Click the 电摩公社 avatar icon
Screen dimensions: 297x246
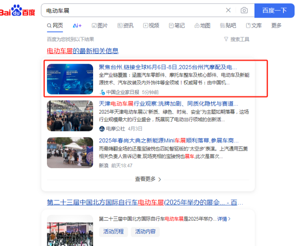coord(102,129)
